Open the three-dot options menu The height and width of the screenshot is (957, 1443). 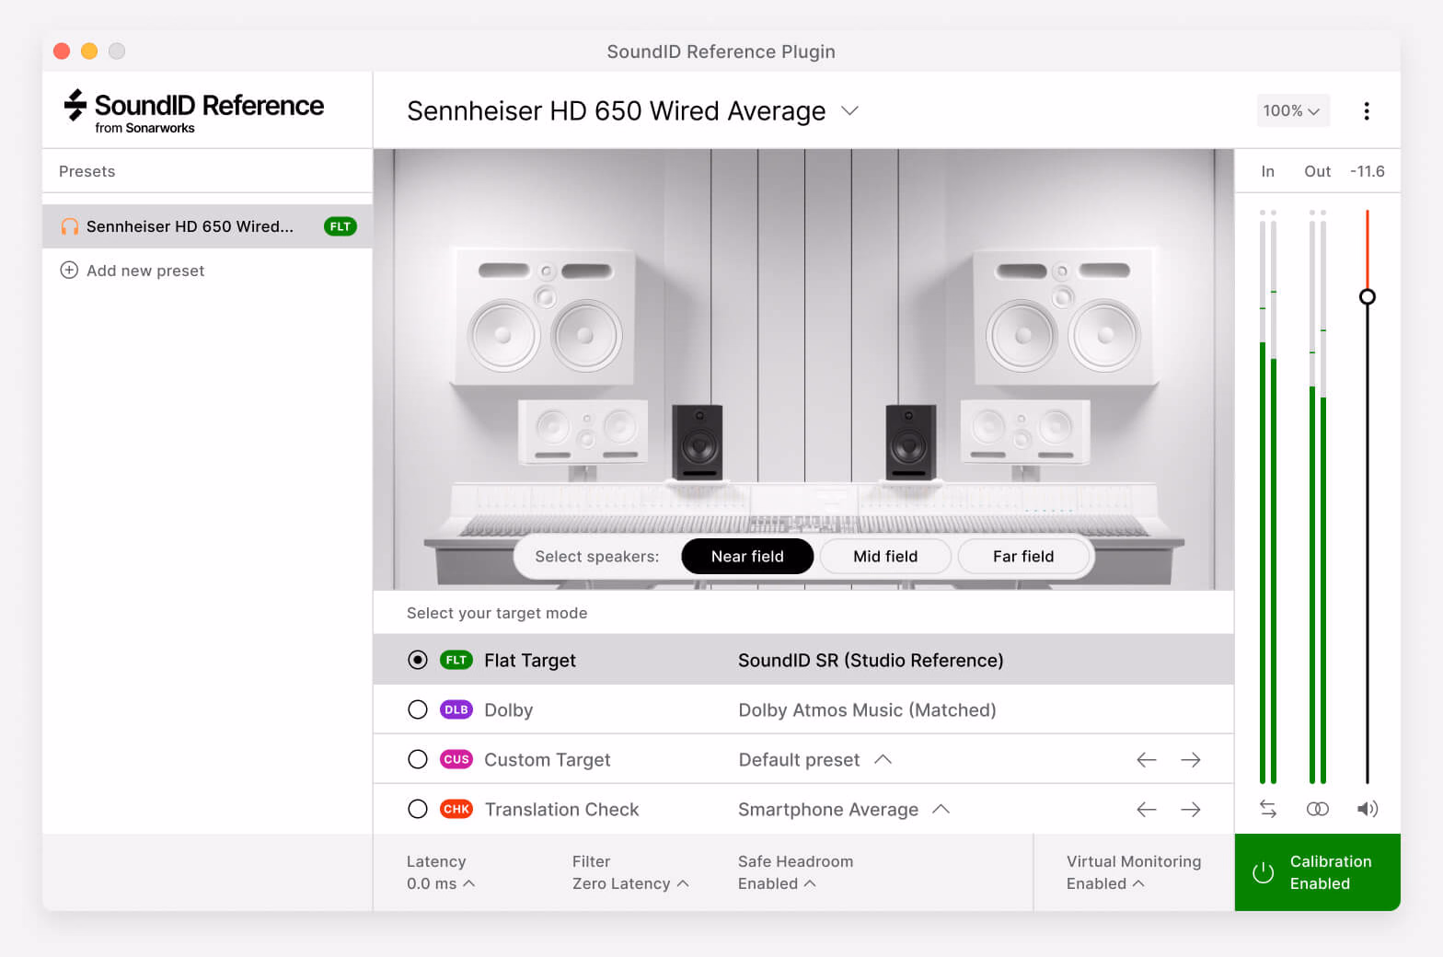point(1367,111)
